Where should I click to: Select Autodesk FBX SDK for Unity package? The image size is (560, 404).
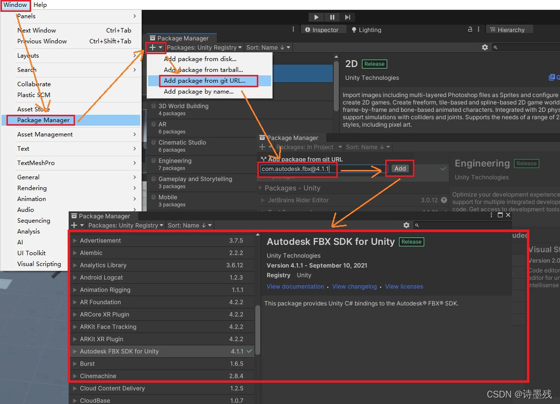click(162, 351)
